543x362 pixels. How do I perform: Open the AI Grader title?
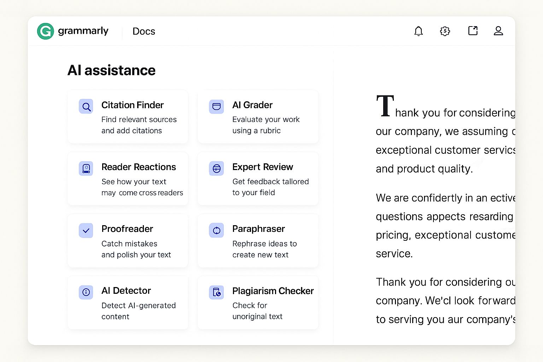click(x=252, y=105)
